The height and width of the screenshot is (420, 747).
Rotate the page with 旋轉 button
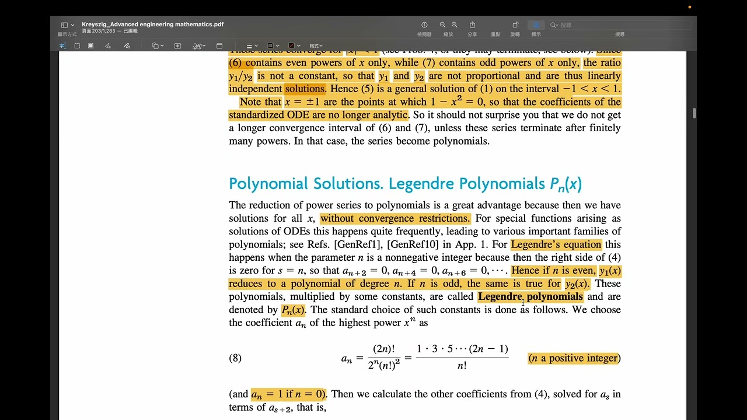coord(515,25)
